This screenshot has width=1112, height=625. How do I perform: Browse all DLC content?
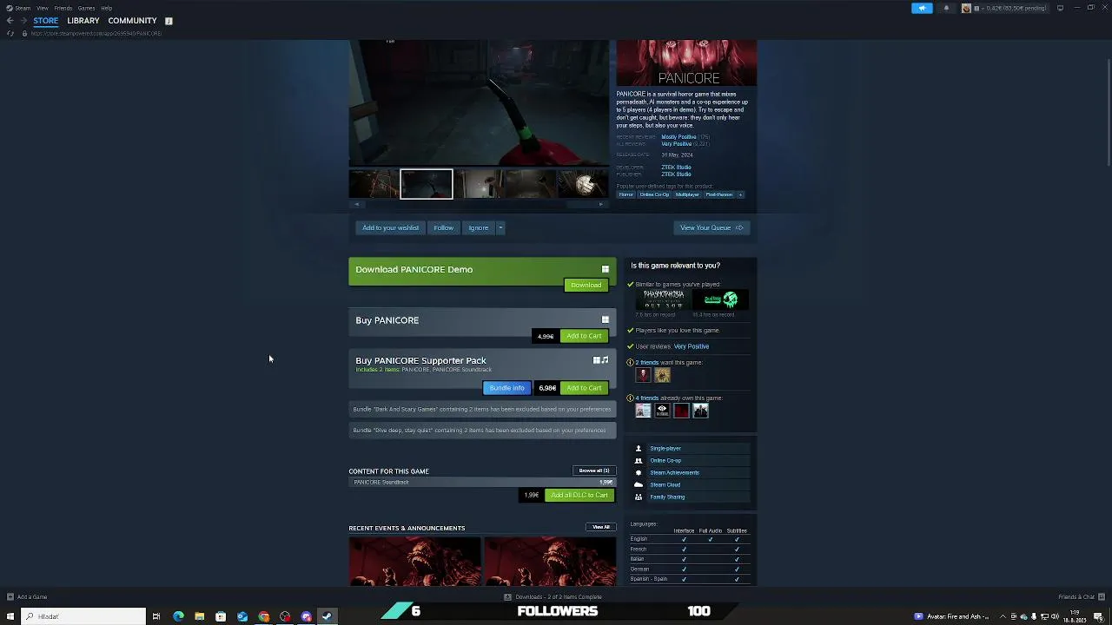click(594, 470)
